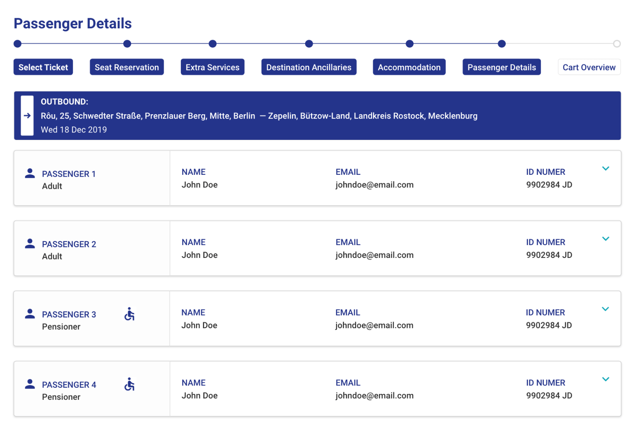
Task: Click the PASSENGER 3 label
Action: pos(69,315)
